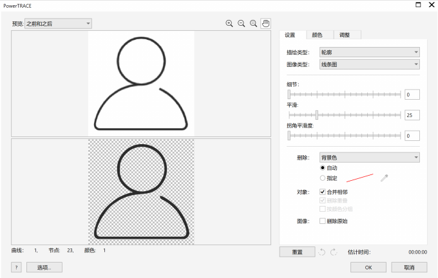Image resolution: width=438 pixels, height=278 pixels.
Task: Click the original image preview pane
Action: pos(141,84)
